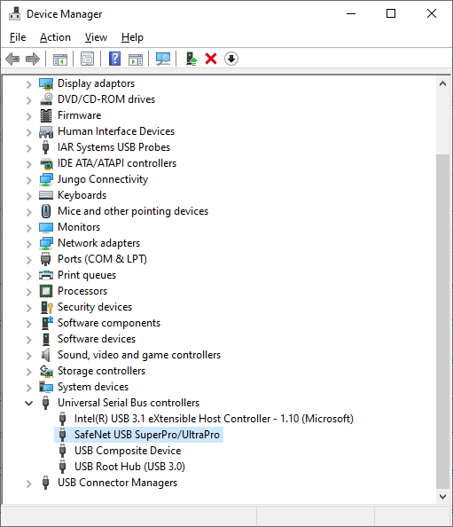453x527 pixels.
Task: Select USB Composite Device entry
Action: click(128, 451)
